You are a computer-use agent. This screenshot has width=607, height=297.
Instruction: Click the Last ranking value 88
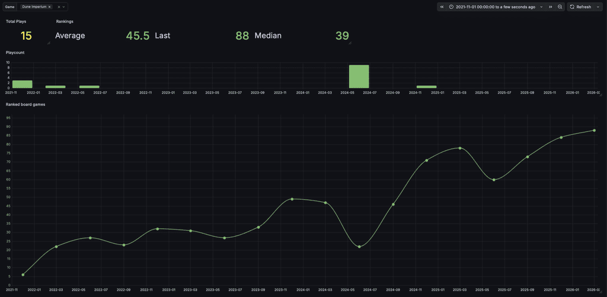[242, 36]
